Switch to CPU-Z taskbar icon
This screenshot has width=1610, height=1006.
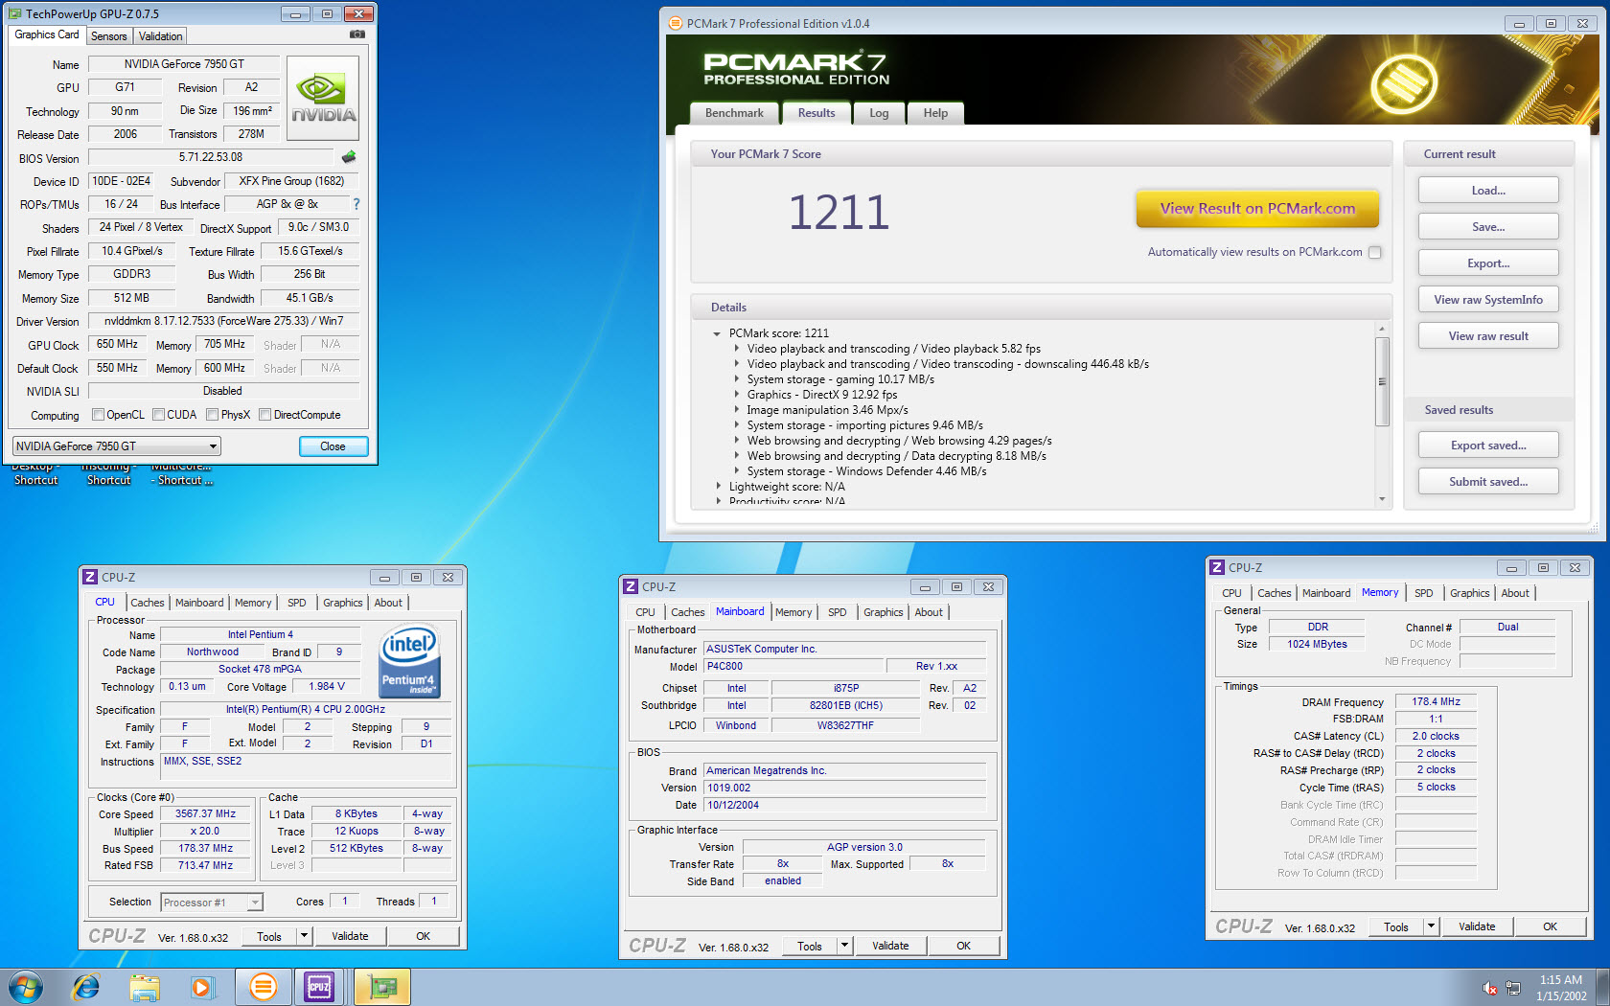319,986
